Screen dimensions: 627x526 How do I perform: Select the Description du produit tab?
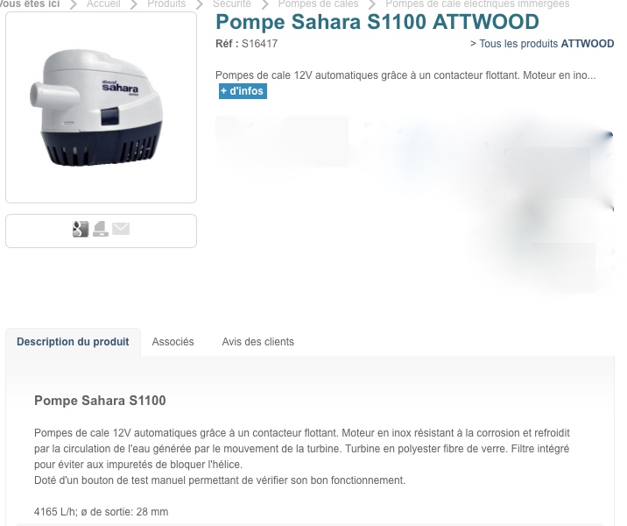pyautogui.click(x=73, y=342)
